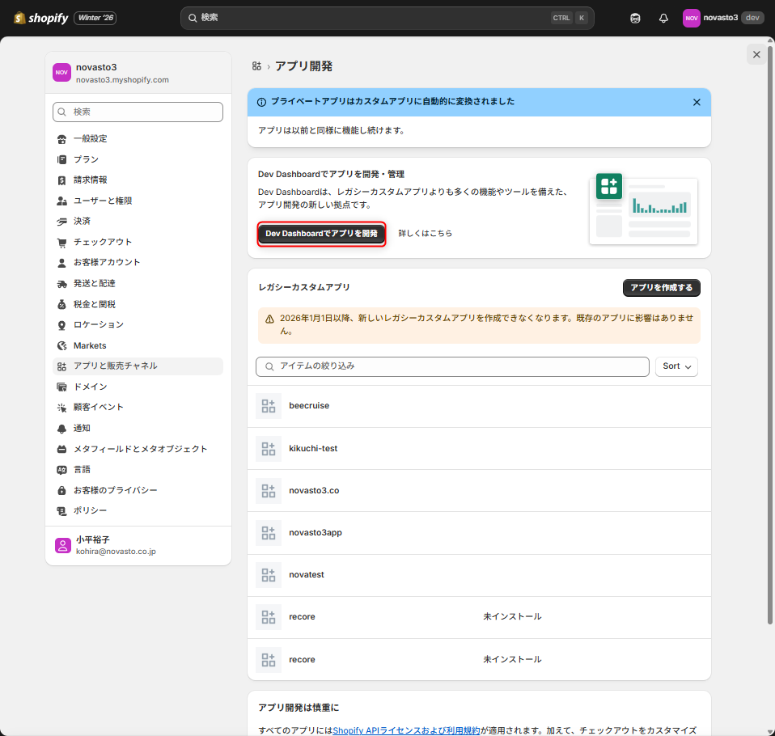
Task: Click the アイテムの絞り込み filter field
Action: (x=452, y=366)
